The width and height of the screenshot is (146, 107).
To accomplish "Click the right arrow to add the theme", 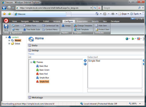I will (85, 61).
